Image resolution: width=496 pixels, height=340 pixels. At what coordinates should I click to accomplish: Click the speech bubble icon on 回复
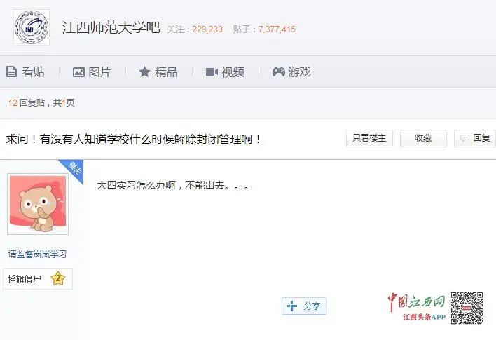464,138
